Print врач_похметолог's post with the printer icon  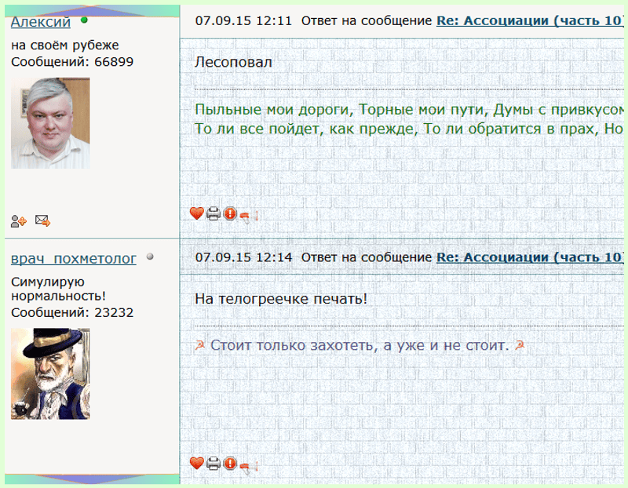tap(214, 463)
